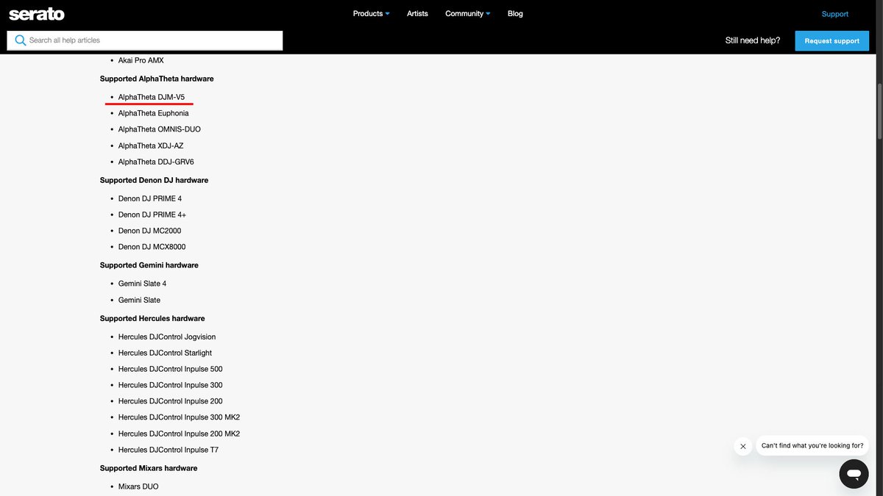Select Denon DJ MC2000 entry
Image resolution: width=883 pixels, height=496 pixels.
[x=149, y=231]
